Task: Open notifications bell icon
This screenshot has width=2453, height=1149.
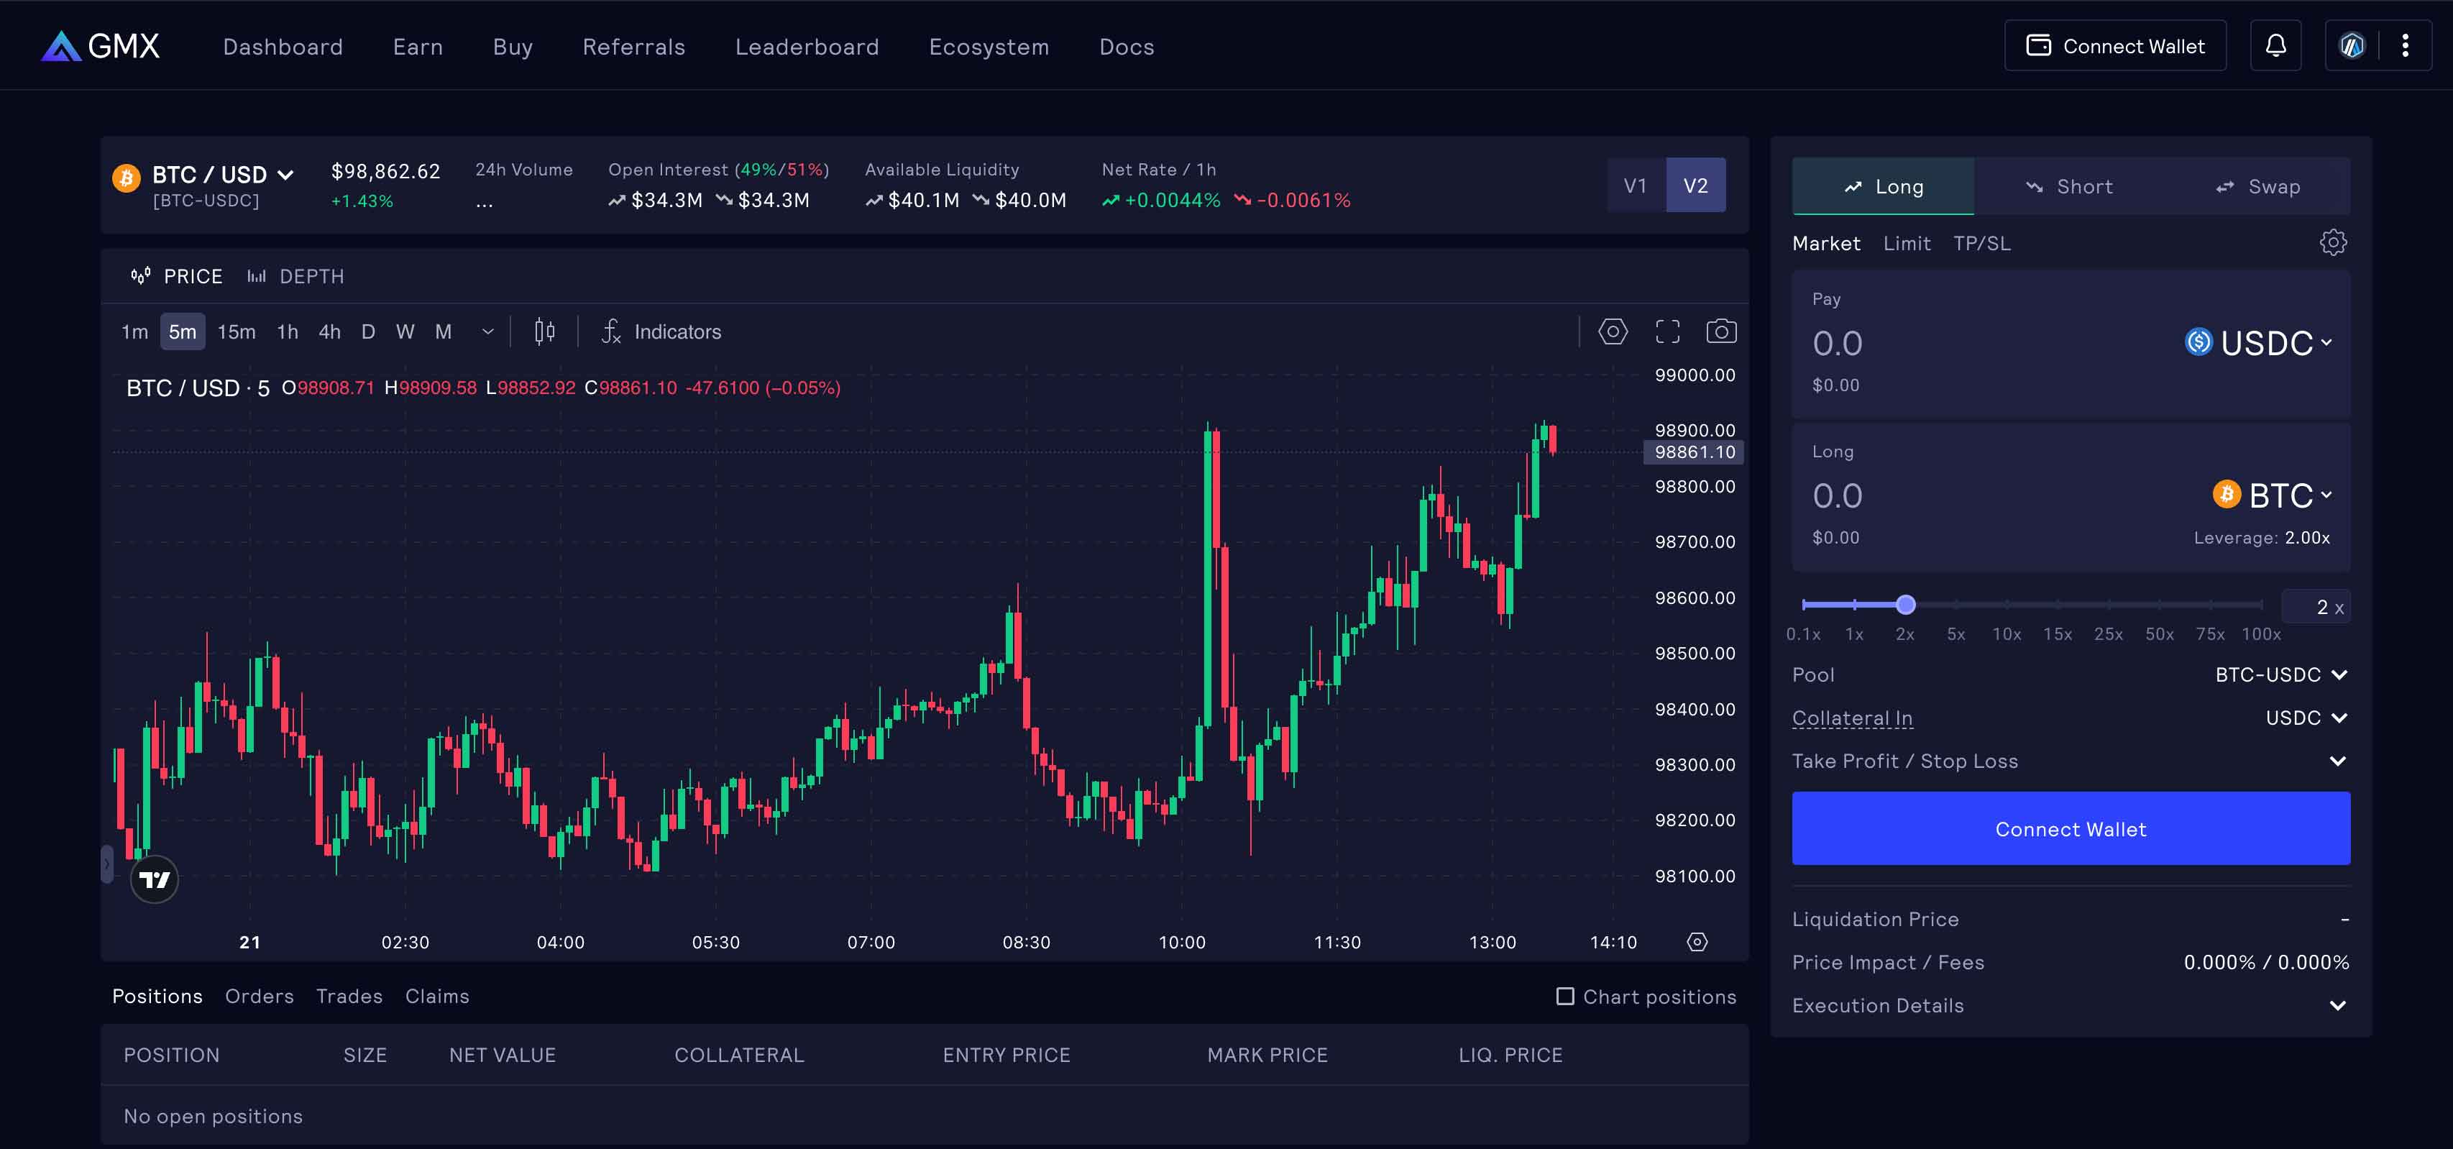Action: click(2275, 46)
